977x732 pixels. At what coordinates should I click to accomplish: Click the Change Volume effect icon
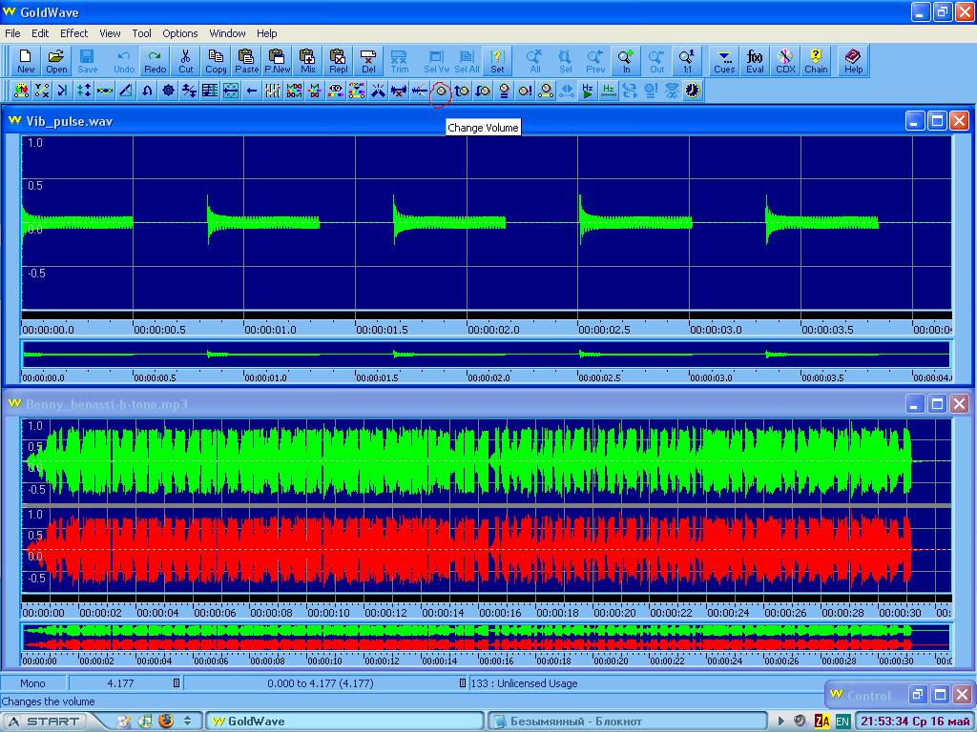441,91
